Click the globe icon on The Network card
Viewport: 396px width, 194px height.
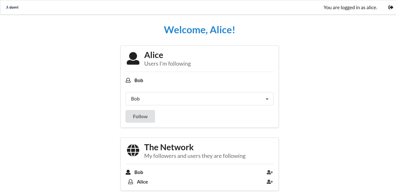[x=133, y=150]
